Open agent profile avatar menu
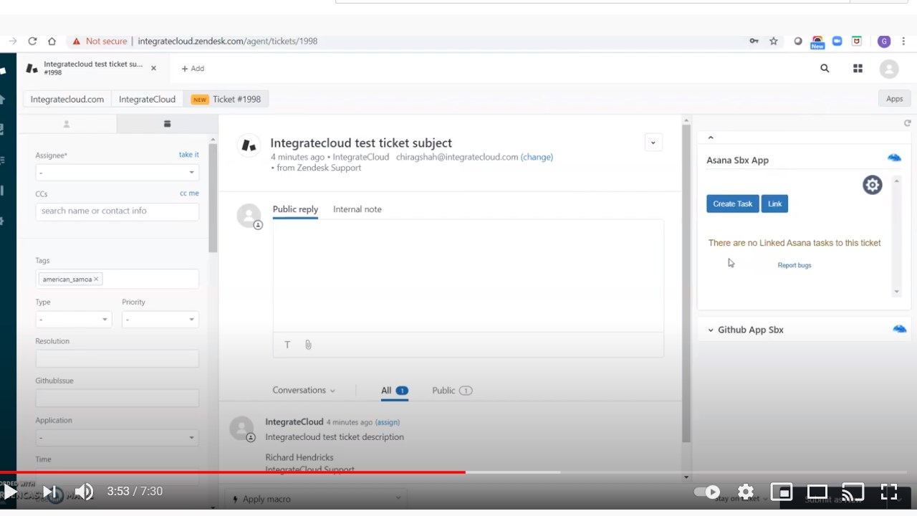Viewport: 917px width, 516px height. click(x=889, y=69)
